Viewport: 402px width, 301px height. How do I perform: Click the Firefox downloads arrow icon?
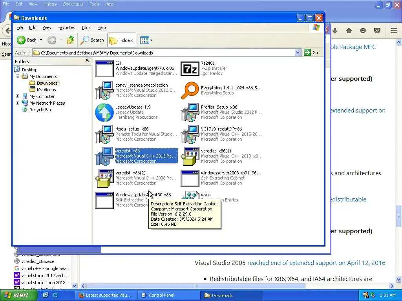pyautogui.click(x=335, y=31)
